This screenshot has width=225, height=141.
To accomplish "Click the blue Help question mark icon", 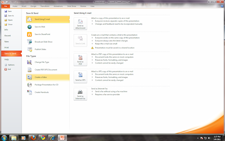I will point(222,6).
